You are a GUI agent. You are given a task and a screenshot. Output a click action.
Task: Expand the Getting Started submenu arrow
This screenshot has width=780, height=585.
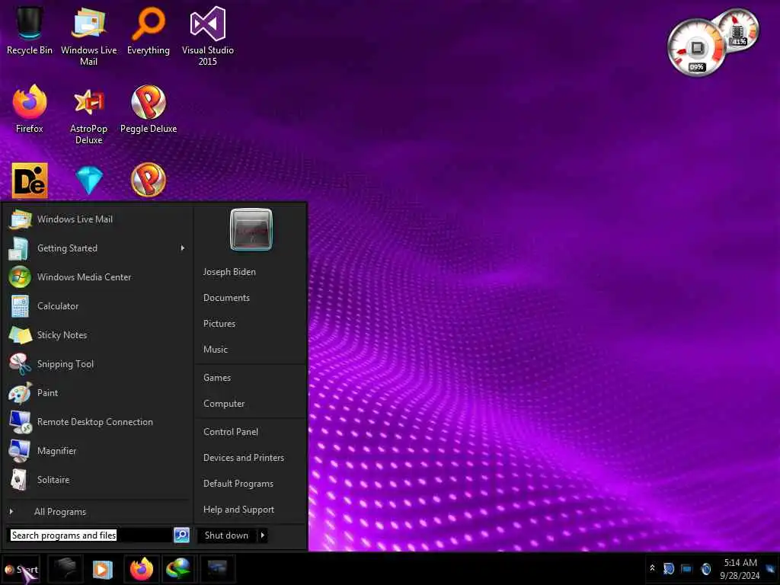(x=183, y=248)
